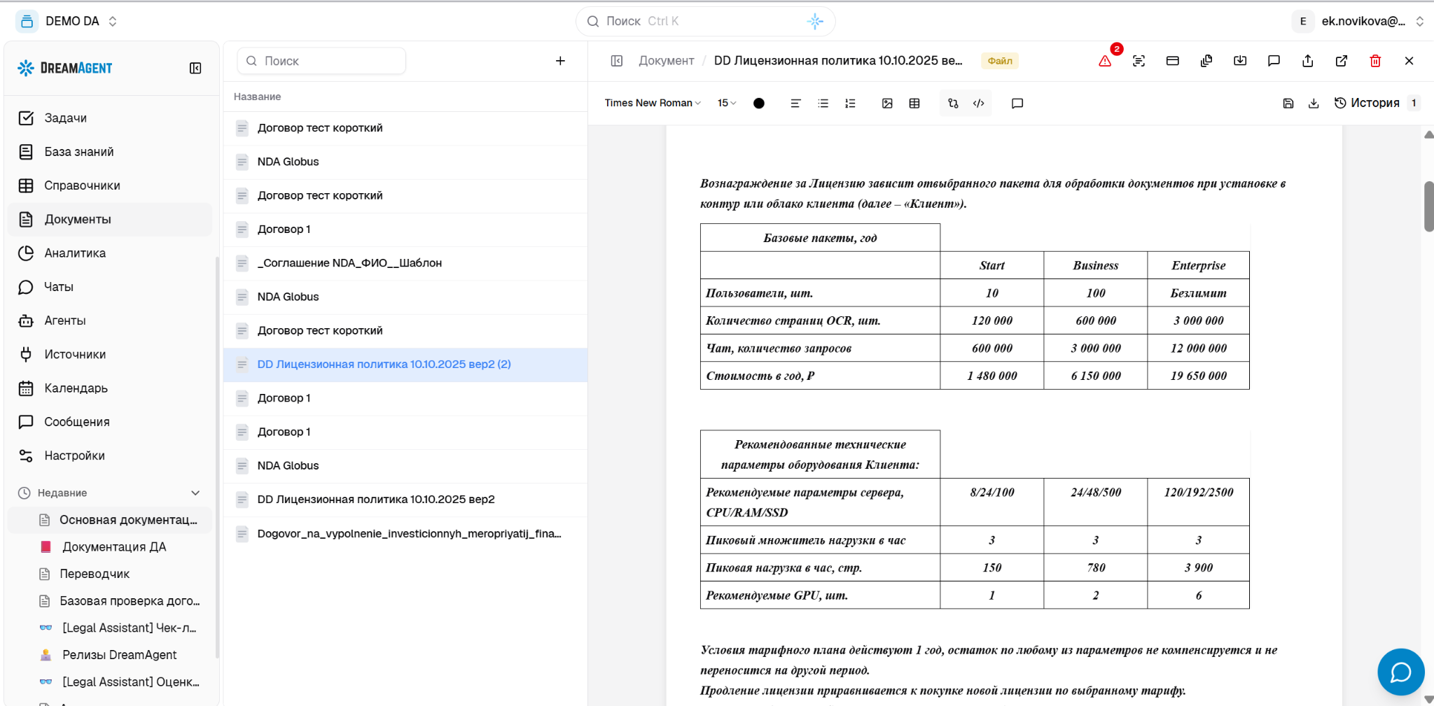Click the AI sparkle icon in search bar
Image resolution: width=1434 pixels, height=706 pixels.
[x=815, y=21]
